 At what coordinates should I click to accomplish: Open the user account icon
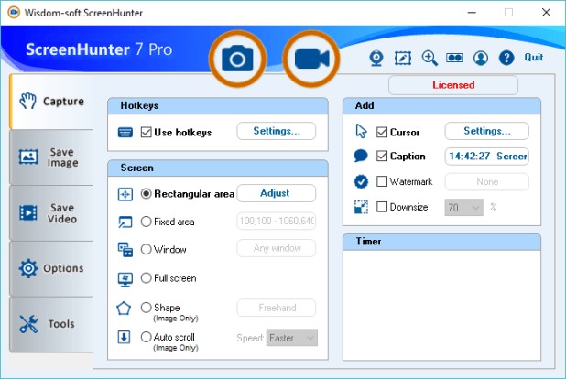[x=481, y=58]
